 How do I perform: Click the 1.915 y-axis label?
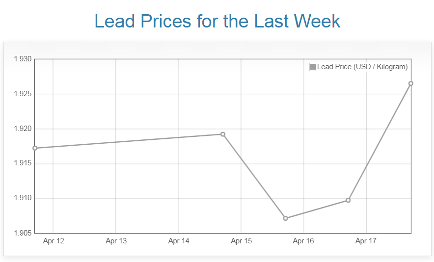(23, 163)
